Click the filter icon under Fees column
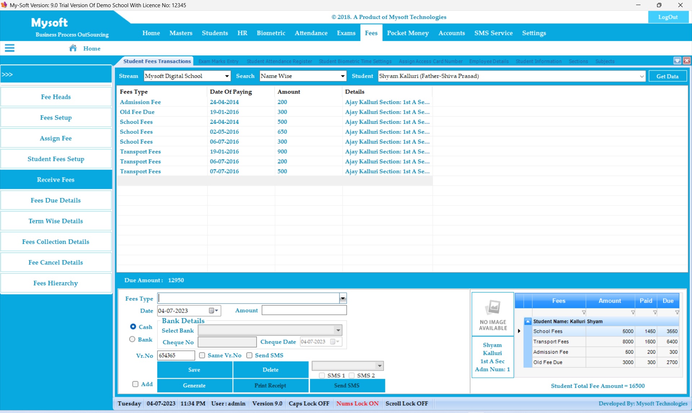 (x=584, y=312)
